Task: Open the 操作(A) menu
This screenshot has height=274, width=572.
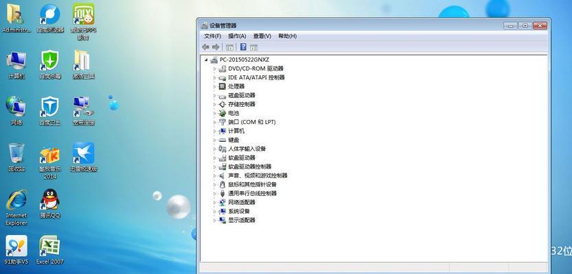Action: coord(237,36)
